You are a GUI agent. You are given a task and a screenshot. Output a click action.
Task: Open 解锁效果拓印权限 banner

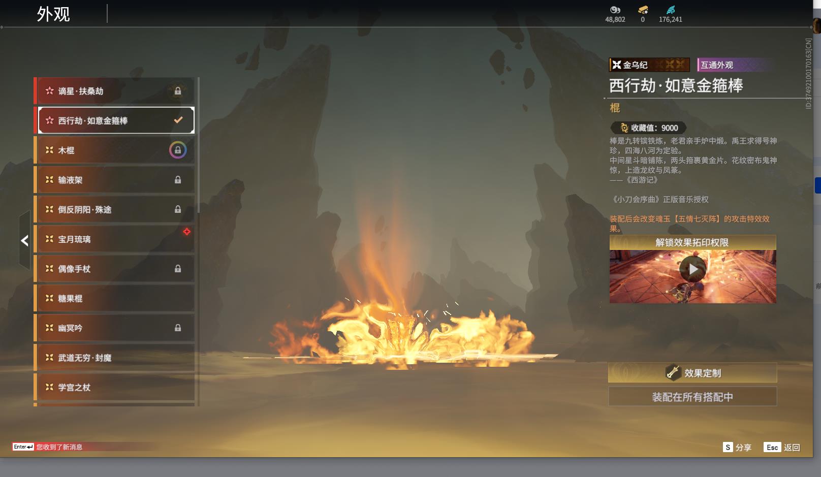coord(692,242)
